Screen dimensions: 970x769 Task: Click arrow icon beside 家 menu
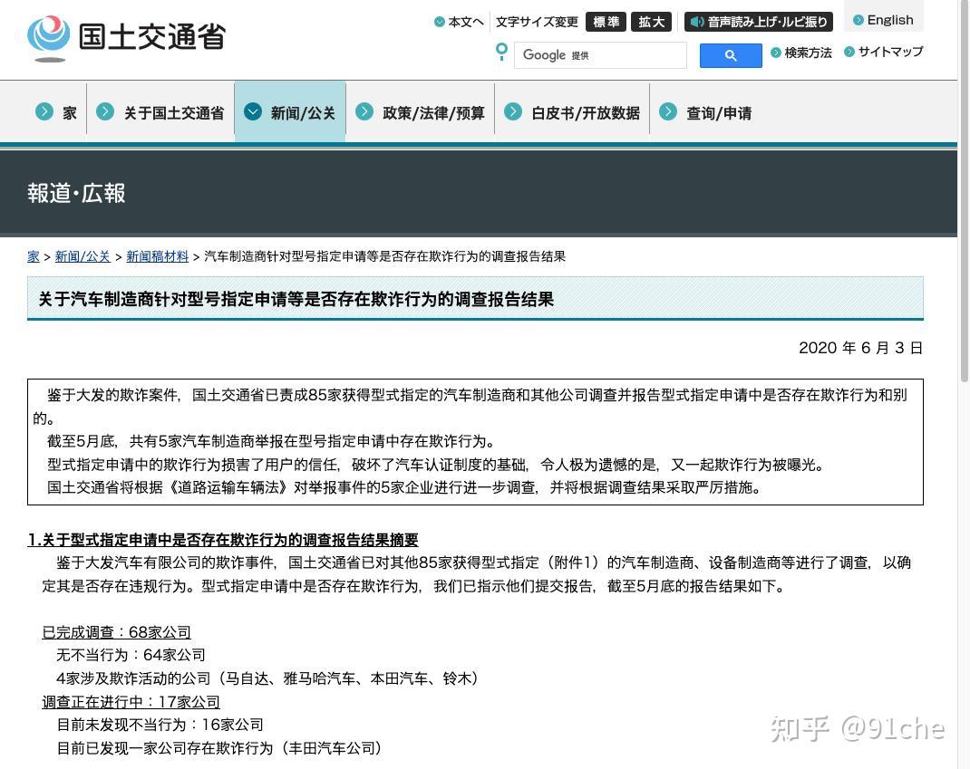[x=44, y=111]
